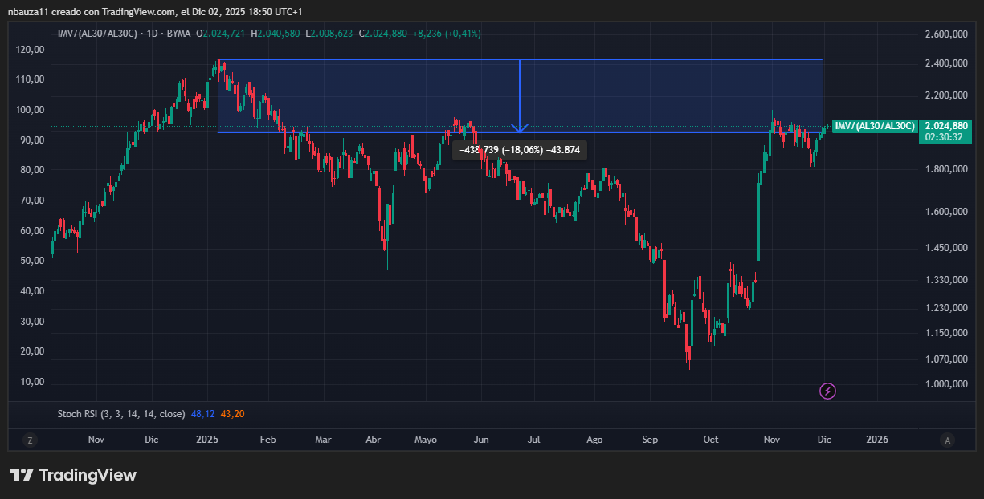Viewport: 984px width, 499px height.
Task: Click the TradingView logo
Action: [73, 475]
